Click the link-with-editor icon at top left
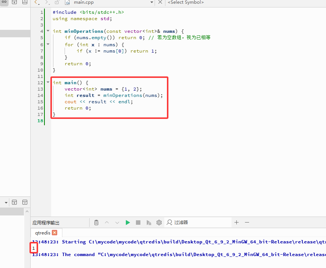The height and width of the screenshot is (268, 326). [x=5, y=2]
